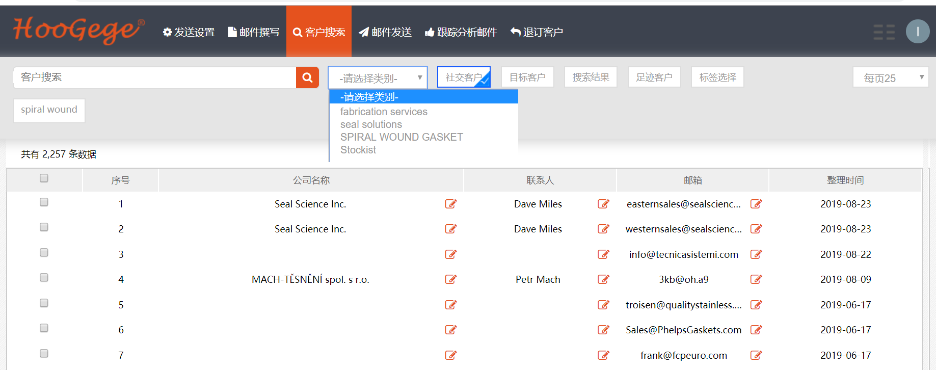936x370 pixels.
Task: Focus the 客户搜索 search field
Action: pyautogui.click(x=155, y=77)
